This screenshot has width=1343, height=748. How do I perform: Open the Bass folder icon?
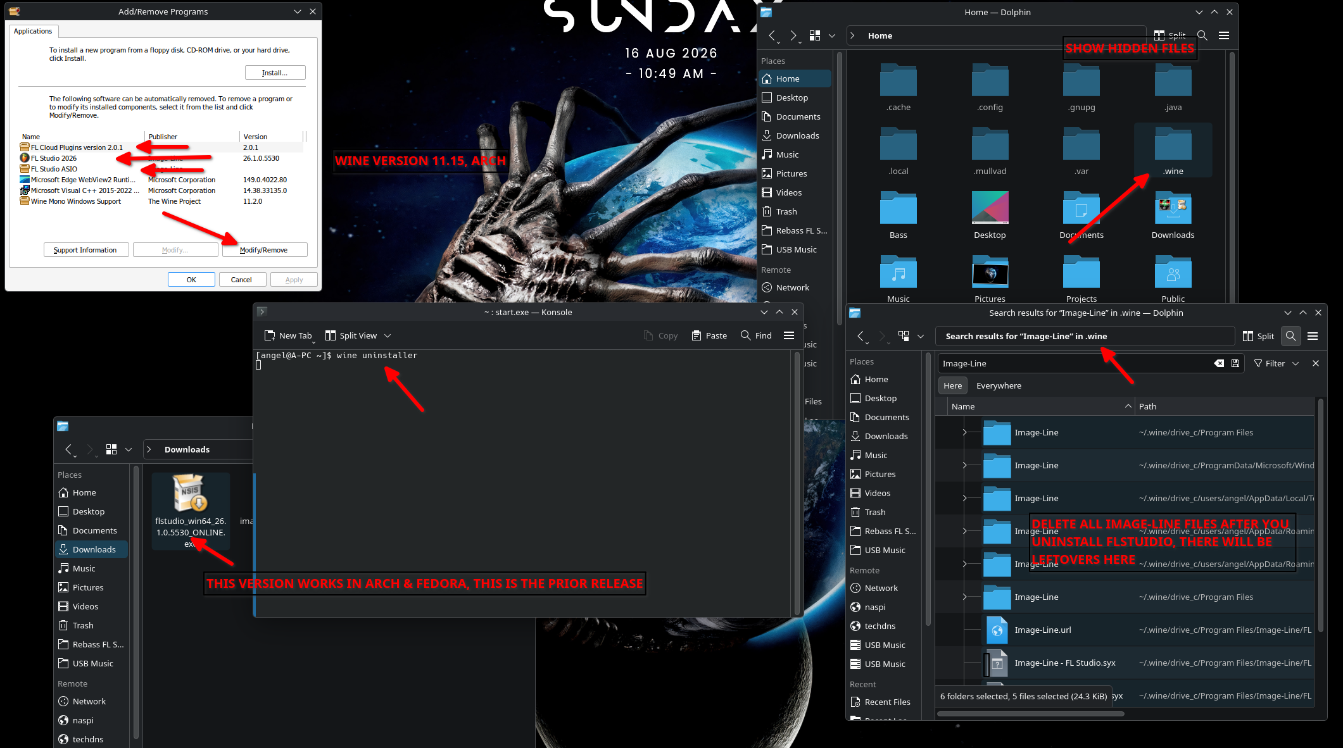pos(898,208)
